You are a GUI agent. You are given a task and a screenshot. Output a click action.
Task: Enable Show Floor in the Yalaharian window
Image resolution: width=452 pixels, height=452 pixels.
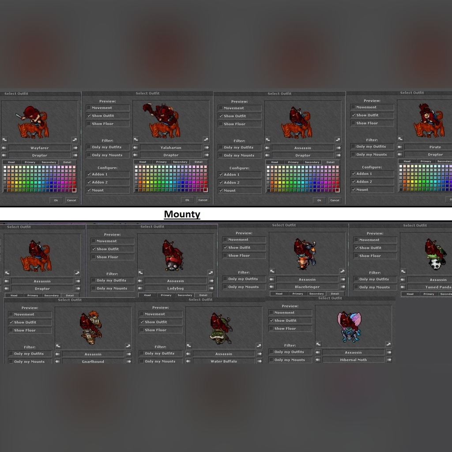coord(108,124)
